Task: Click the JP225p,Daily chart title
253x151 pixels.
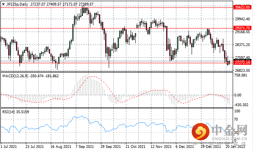Action: tap(18, 4)
